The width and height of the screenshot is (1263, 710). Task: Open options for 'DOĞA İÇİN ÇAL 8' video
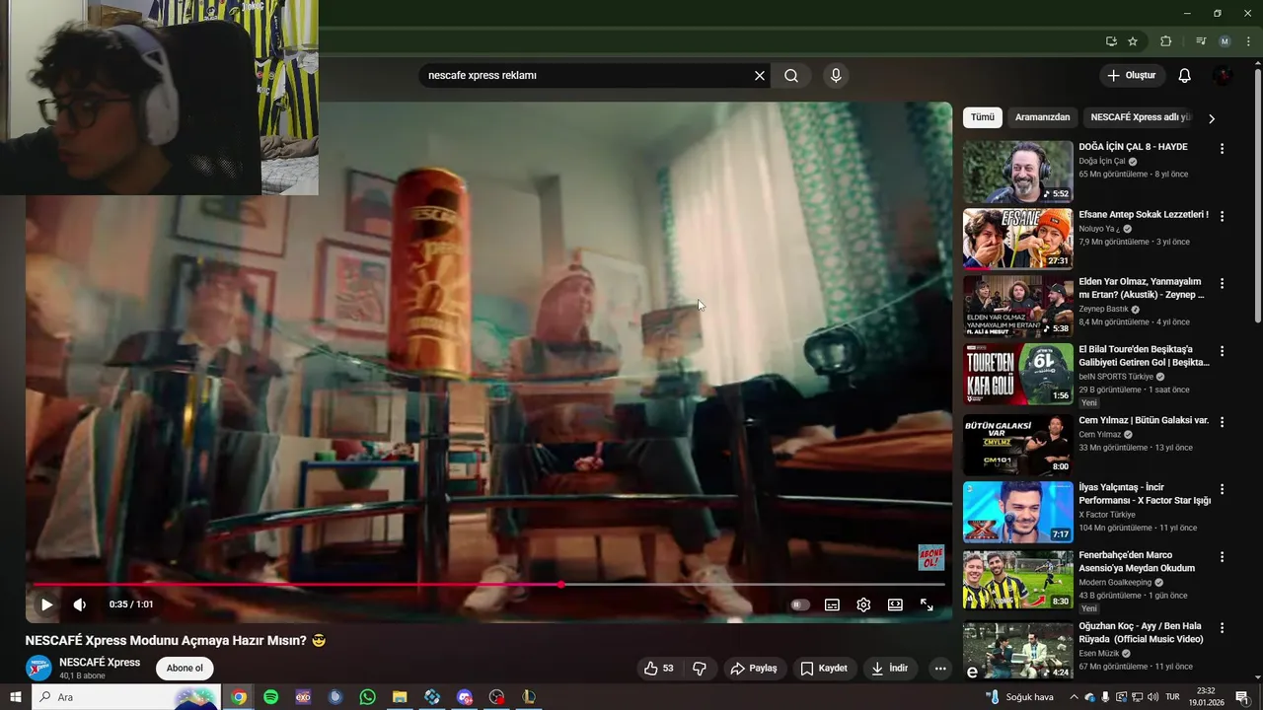1222,149
